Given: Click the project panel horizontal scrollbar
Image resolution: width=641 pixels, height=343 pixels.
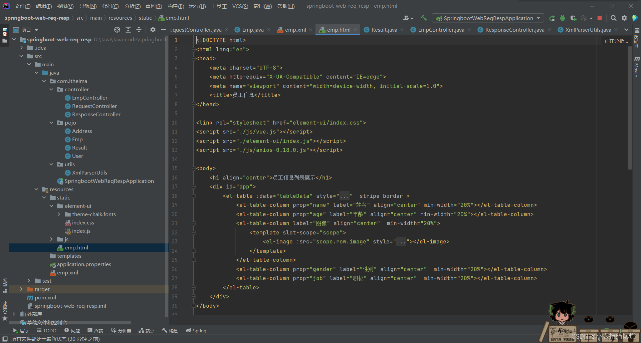Looking at the screenshot, I should click(x=70, y=323).
